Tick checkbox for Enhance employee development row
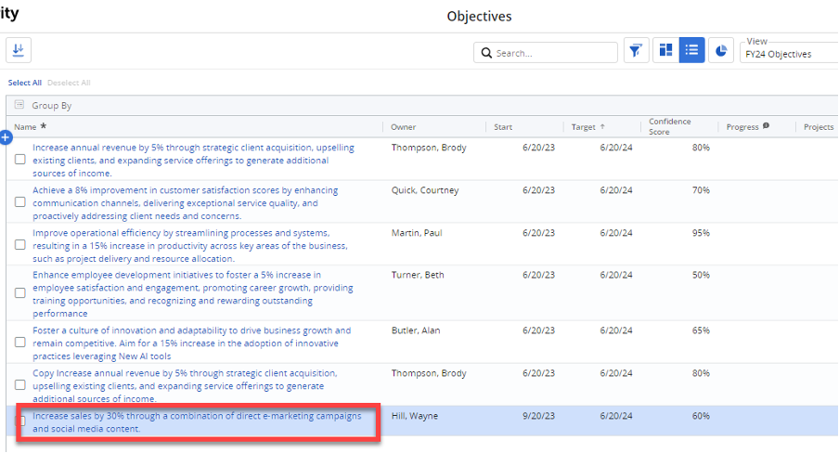This screenshot has height=453, width=839. point(20,293)
